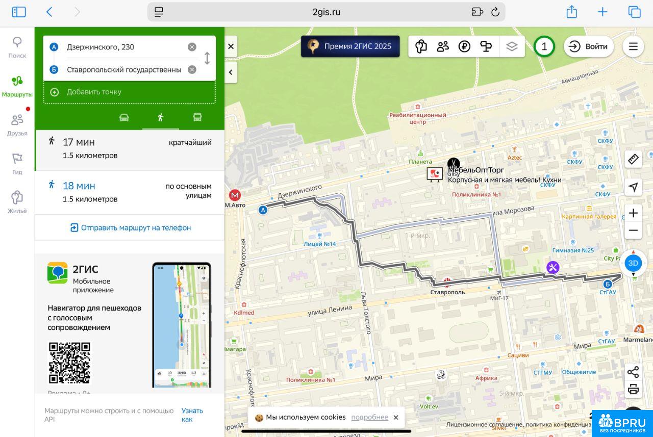Edit the start point field Дзержинского, 230
Viewport: 653px width, 437px height.
[x=123, y=47]
